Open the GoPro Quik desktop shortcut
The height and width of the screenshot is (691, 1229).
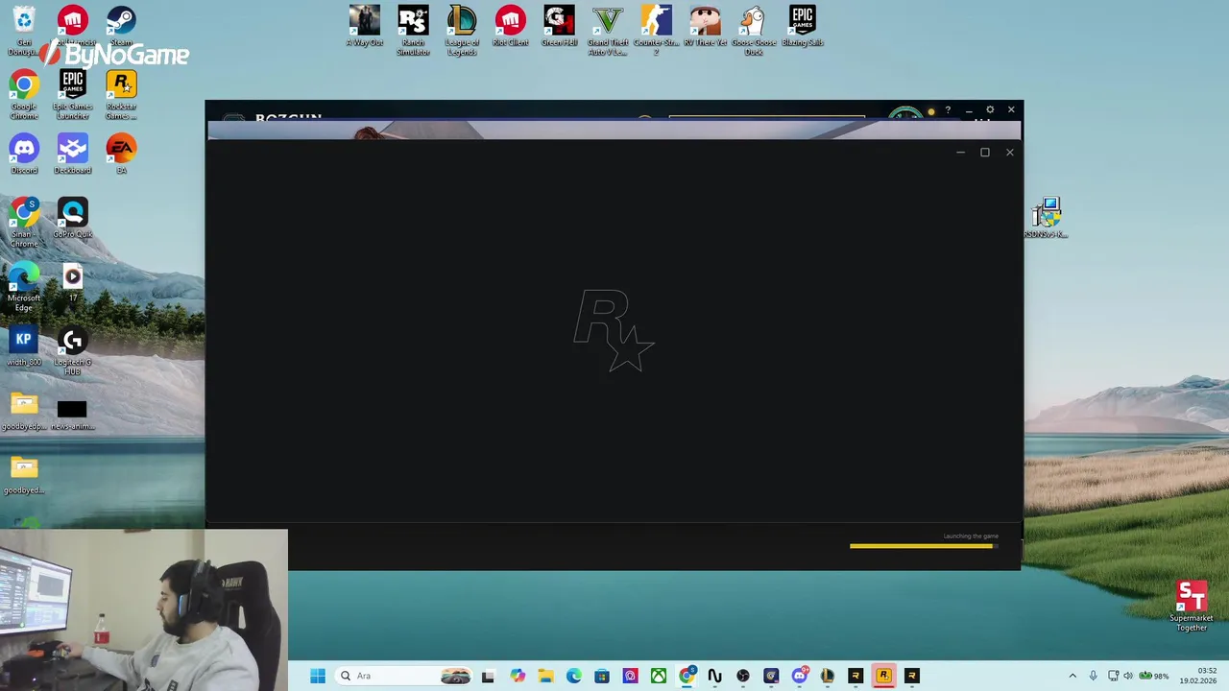coord(73,219)
